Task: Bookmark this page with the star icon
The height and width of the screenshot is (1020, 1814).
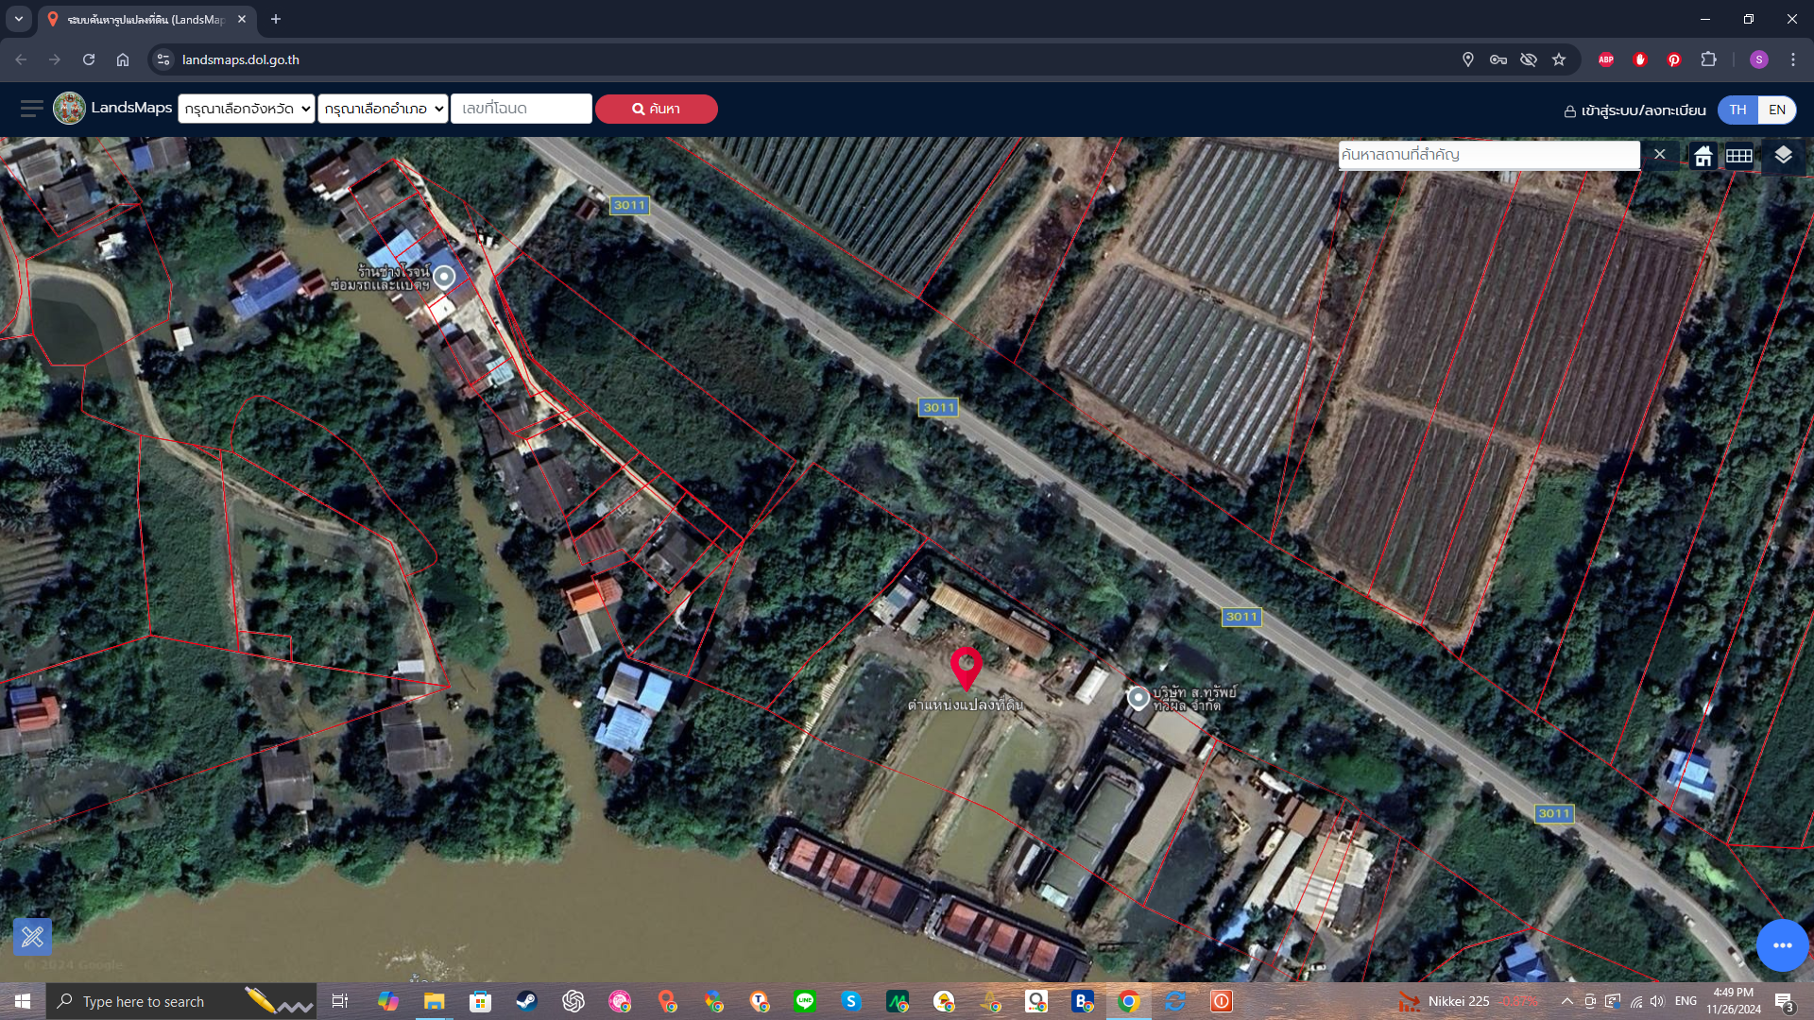Action: [x=1559, y=59]
